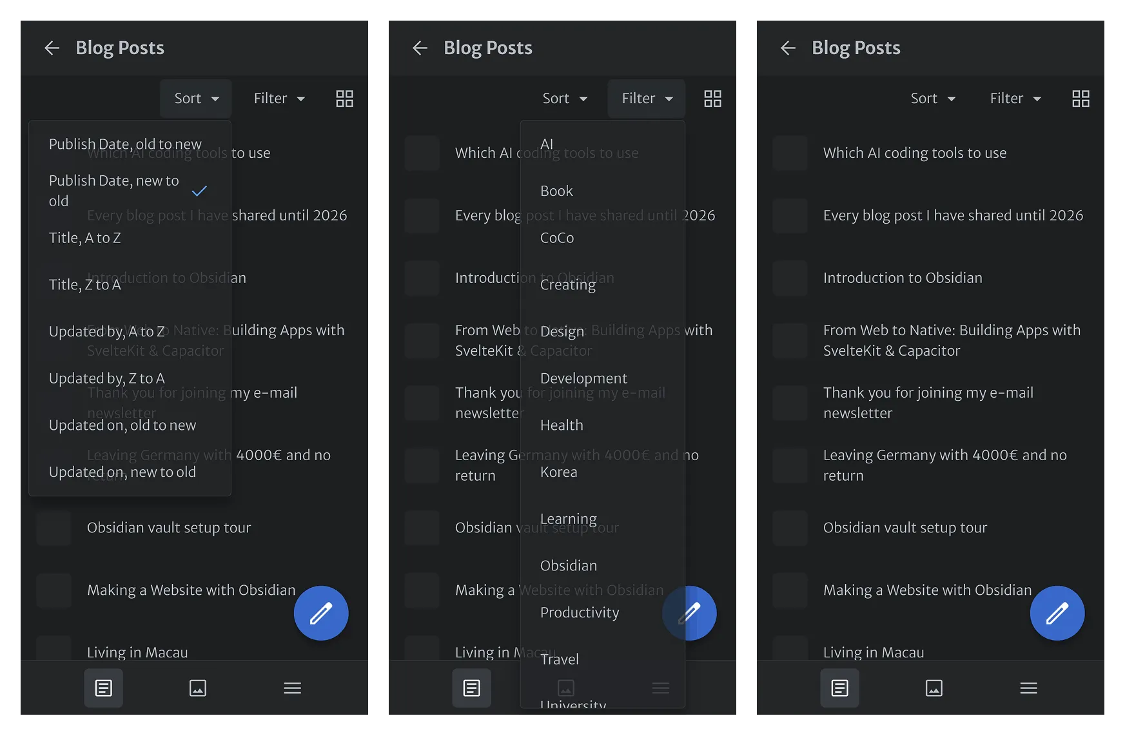This screenshot has height=736, width=1125.
Task: Select checkbox for 'From Web to Native' right screen
Action: pyautogui.click(x=790, y=340)
